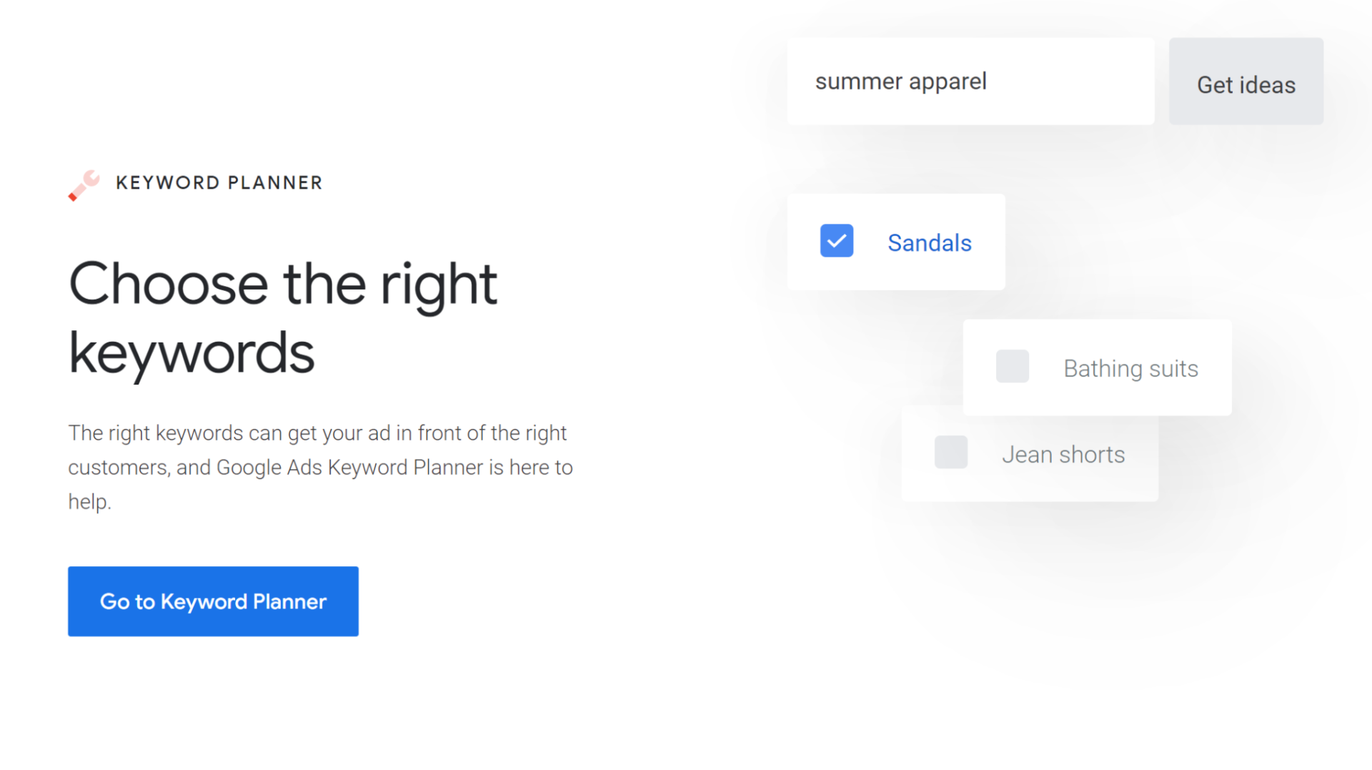Click the Choose the right keywords headline

pos(283,317)
